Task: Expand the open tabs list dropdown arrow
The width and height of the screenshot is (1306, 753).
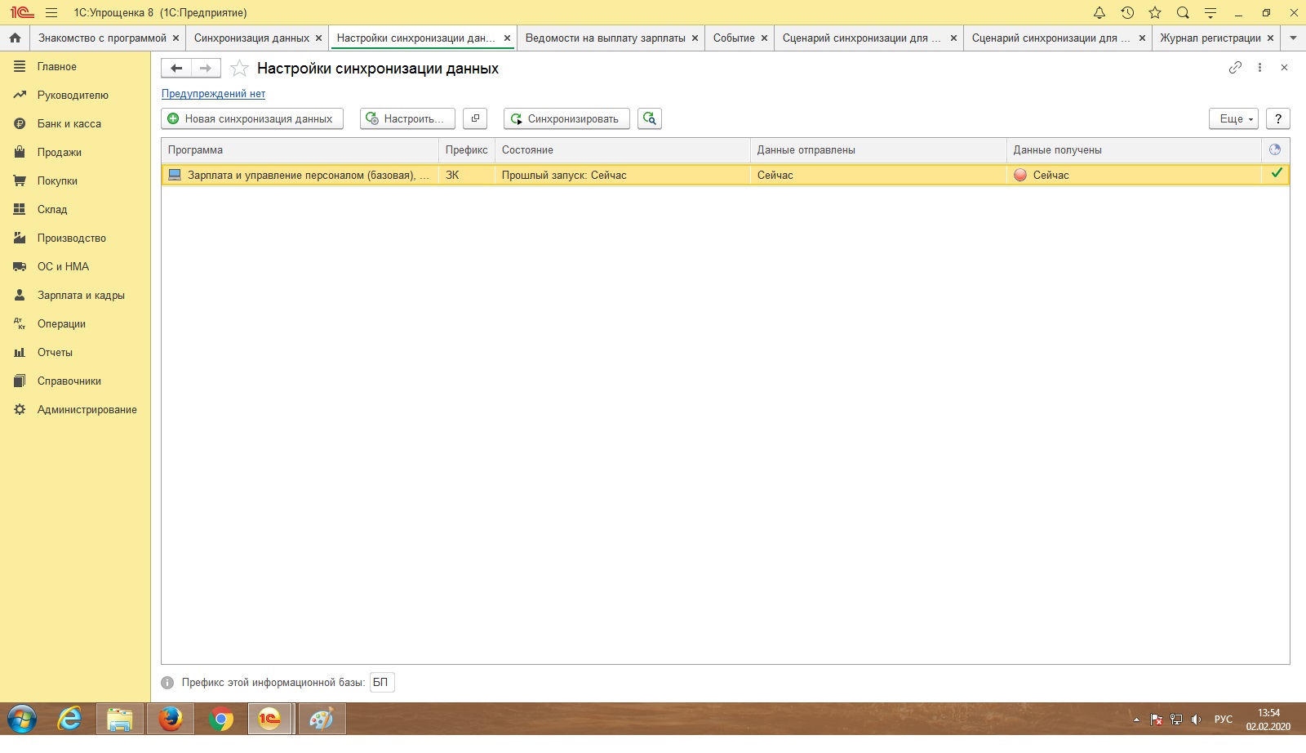Action: point(1293,38)
